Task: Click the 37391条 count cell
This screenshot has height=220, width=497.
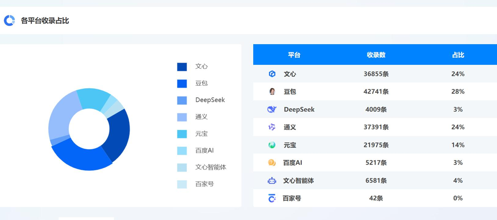Action: tap(376, 127)
